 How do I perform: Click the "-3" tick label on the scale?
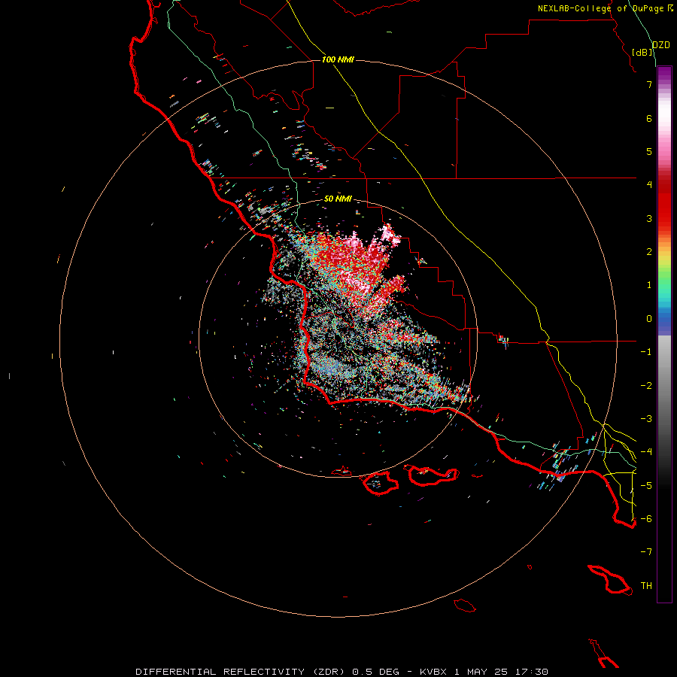[646, 419]
